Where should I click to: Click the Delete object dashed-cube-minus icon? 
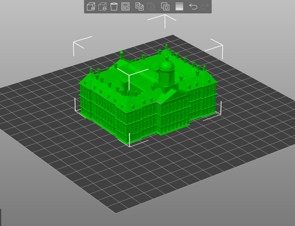point(103,6)
